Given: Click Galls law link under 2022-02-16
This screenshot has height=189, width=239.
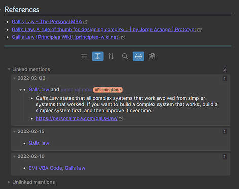Looking at the screenshot, I should (75, 168).
